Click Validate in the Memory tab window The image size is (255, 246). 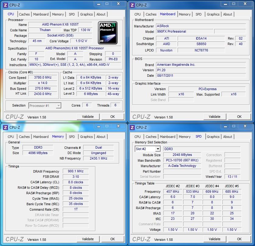coord(88,239)
